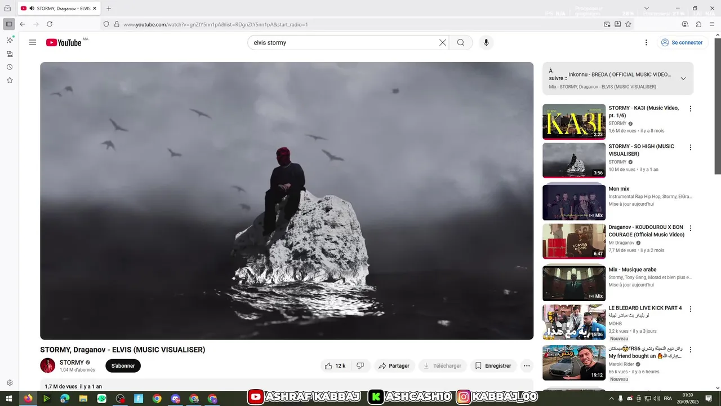
Task: Open the Mon mix playlist thumbnail
Action: [x=574, y=202]
